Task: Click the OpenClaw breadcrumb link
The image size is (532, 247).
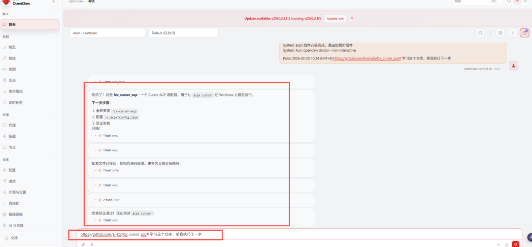Action: tap(75, 1)
